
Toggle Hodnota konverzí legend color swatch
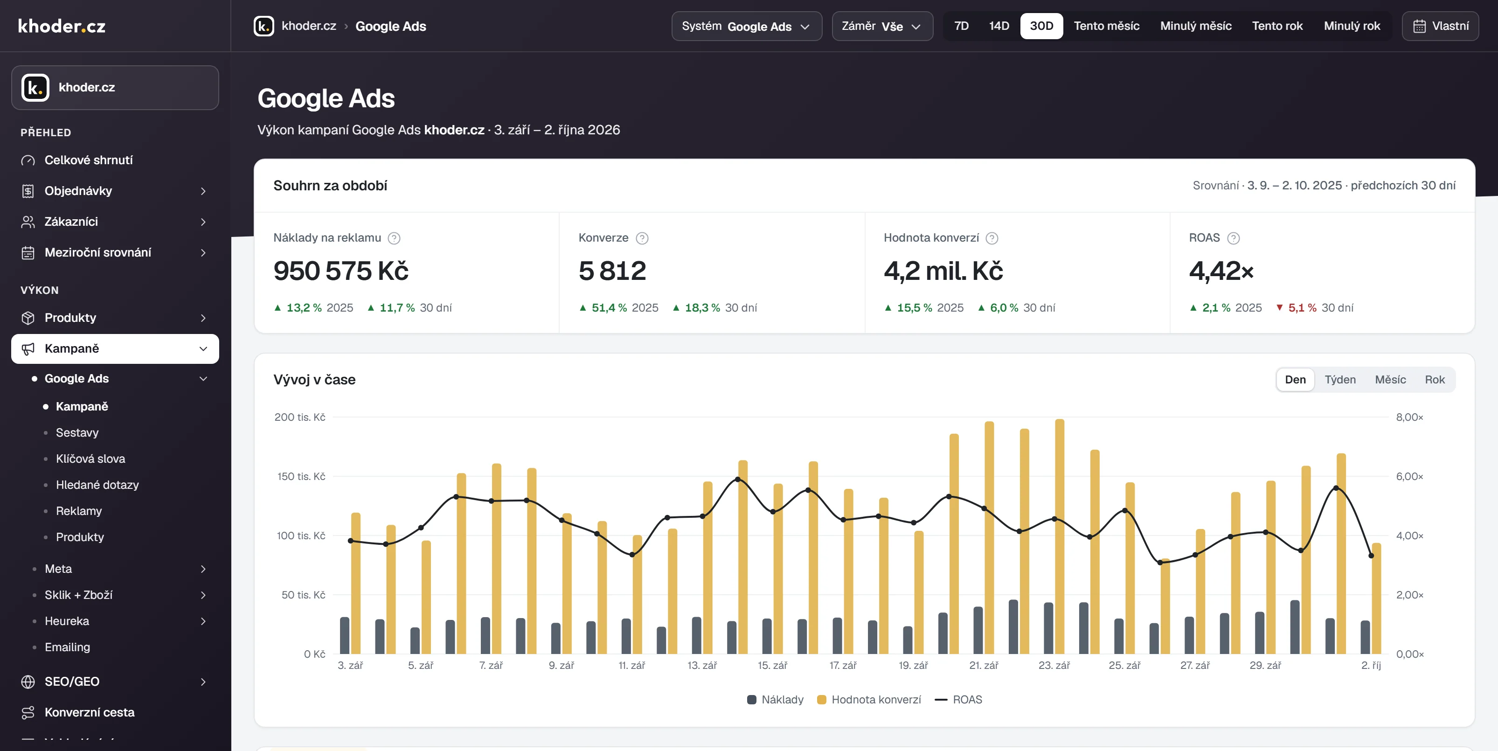point(821,699)
